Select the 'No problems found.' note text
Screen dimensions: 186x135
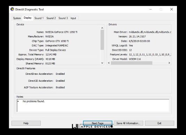coord(34,101)
